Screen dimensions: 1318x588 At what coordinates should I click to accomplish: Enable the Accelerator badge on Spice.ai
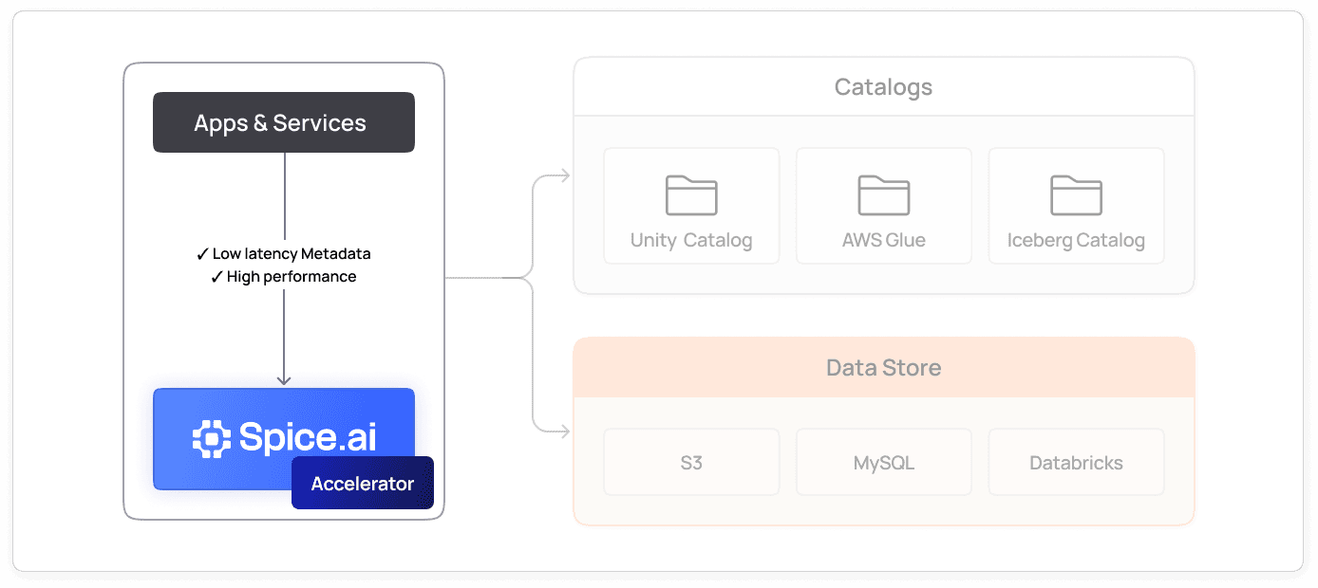point(362,483)
